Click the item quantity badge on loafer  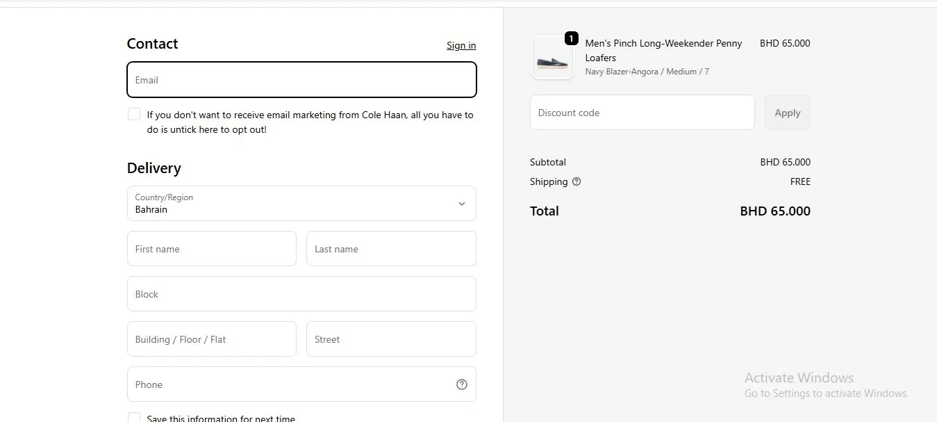(571, 38)
